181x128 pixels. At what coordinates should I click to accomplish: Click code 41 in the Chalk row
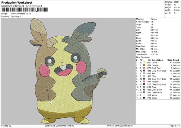click(x=171, y=62)
